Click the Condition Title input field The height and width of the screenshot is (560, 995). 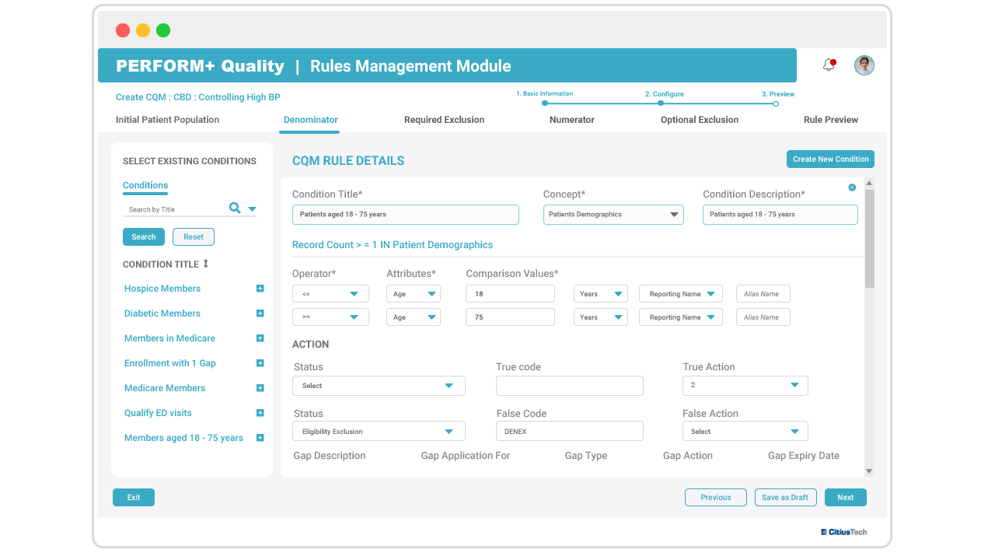406,215
